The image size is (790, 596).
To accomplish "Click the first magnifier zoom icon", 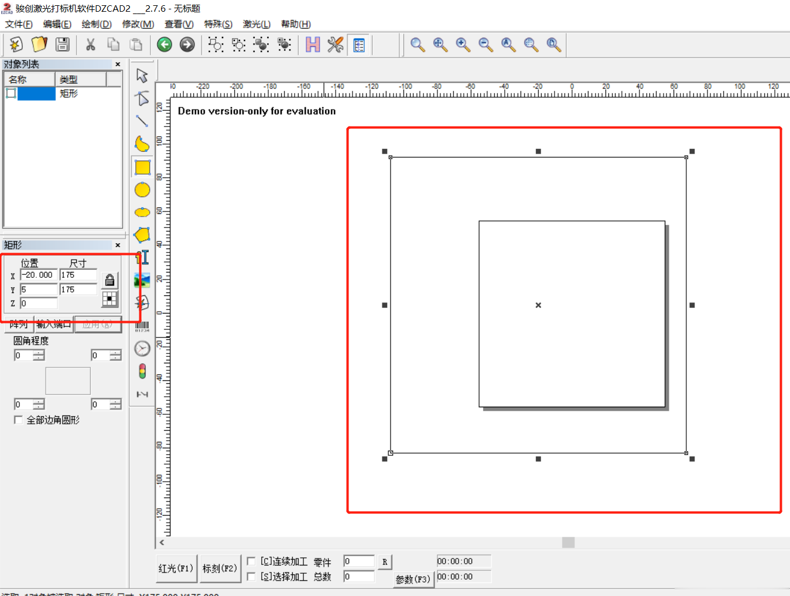I will coord(418,45).
